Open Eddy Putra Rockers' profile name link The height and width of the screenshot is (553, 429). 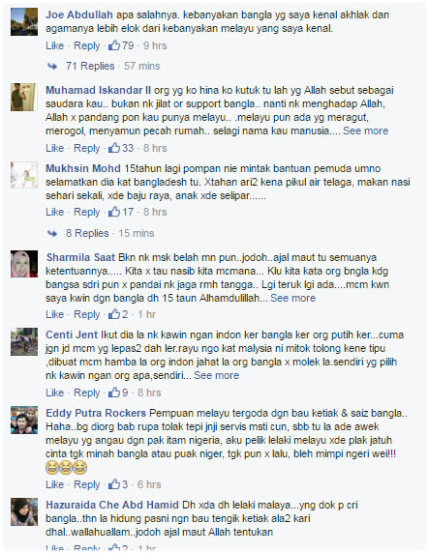point(96,413)
